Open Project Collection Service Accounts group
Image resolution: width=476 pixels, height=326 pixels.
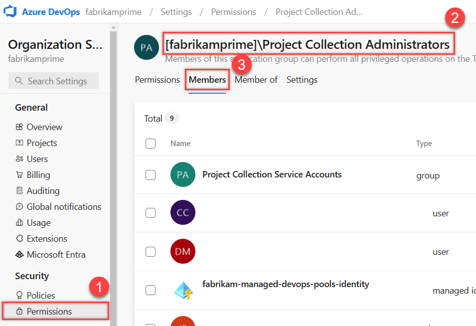pos(272,174)
